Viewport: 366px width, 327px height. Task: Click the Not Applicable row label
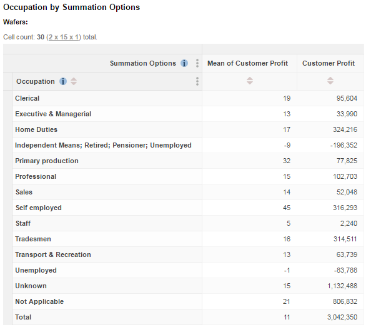(39, 301)
